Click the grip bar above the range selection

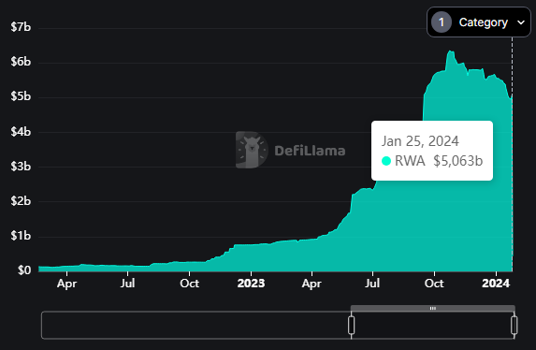click(x=433, y=308)
